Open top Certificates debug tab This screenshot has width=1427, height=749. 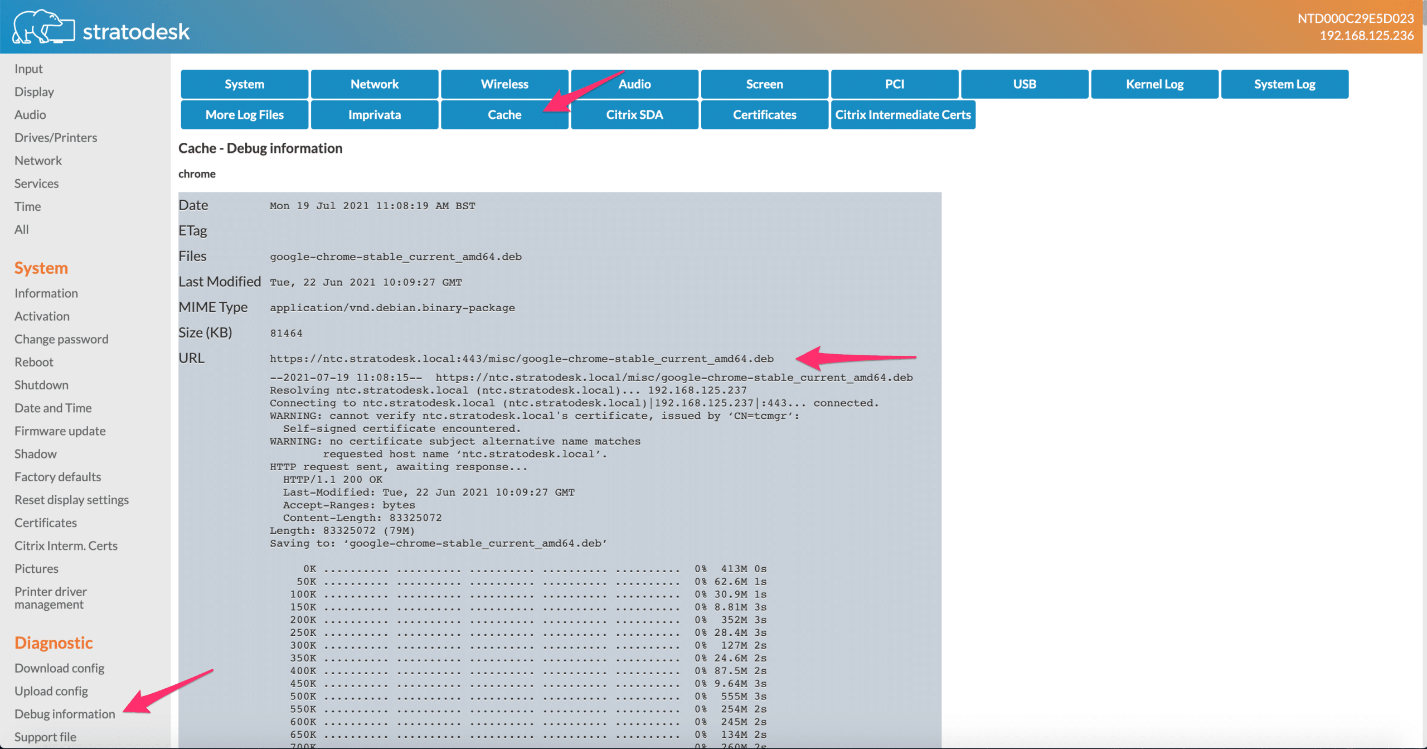click(764, 115)
